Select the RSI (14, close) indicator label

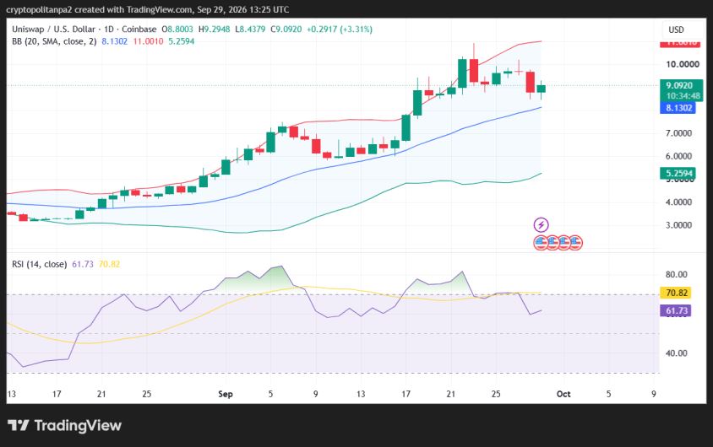[x=39, y=264]
